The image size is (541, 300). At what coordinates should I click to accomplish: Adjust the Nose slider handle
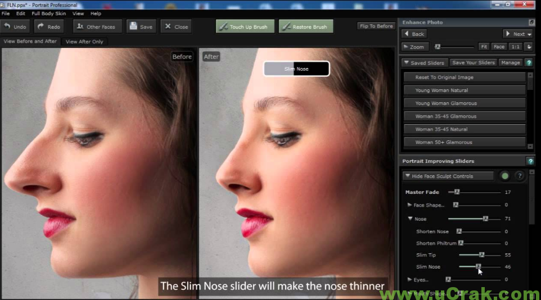tap(485, 219)
